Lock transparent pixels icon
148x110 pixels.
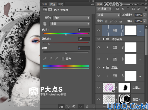[106, 21]
